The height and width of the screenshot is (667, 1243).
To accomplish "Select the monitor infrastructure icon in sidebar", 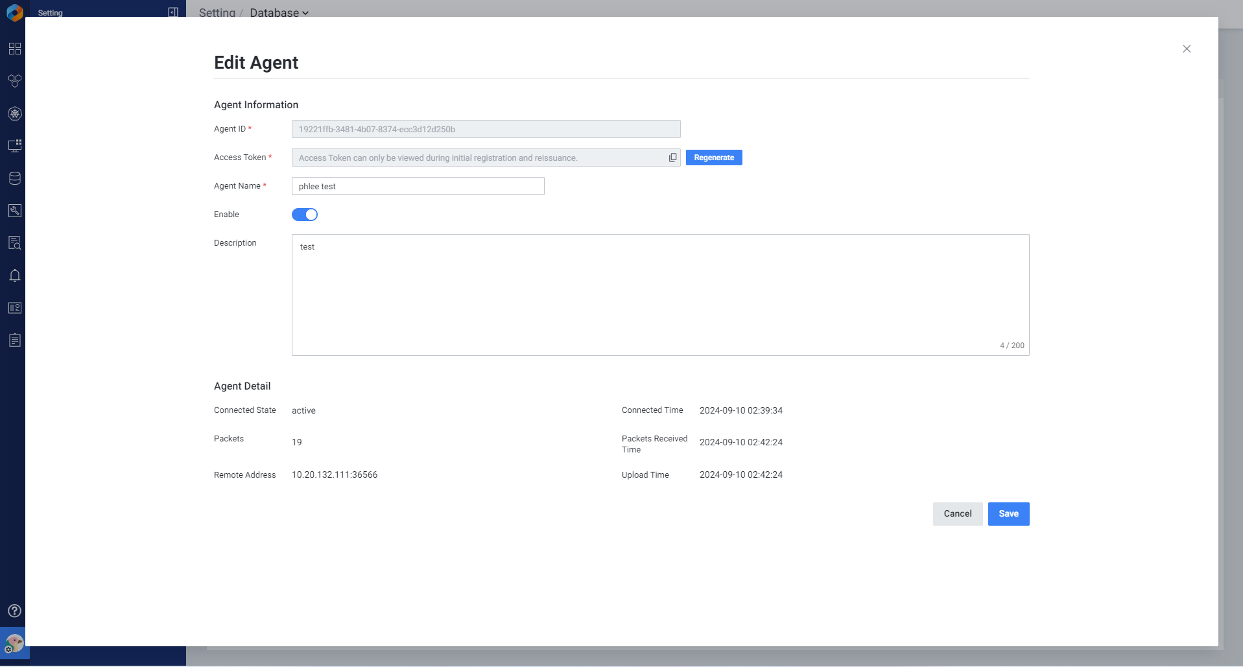I will (x=14, y=146).
